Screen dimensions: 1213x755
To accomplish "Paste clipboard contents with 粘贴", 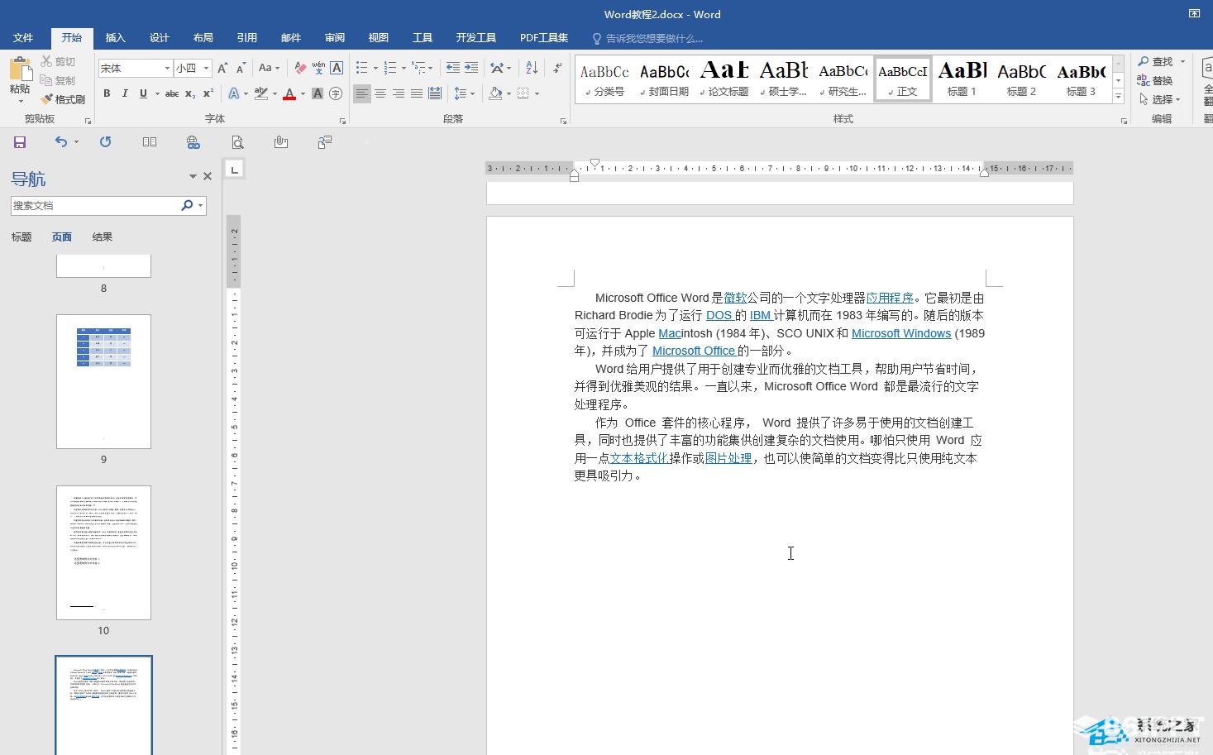I will pyautogui.click(x=20, y=80).
